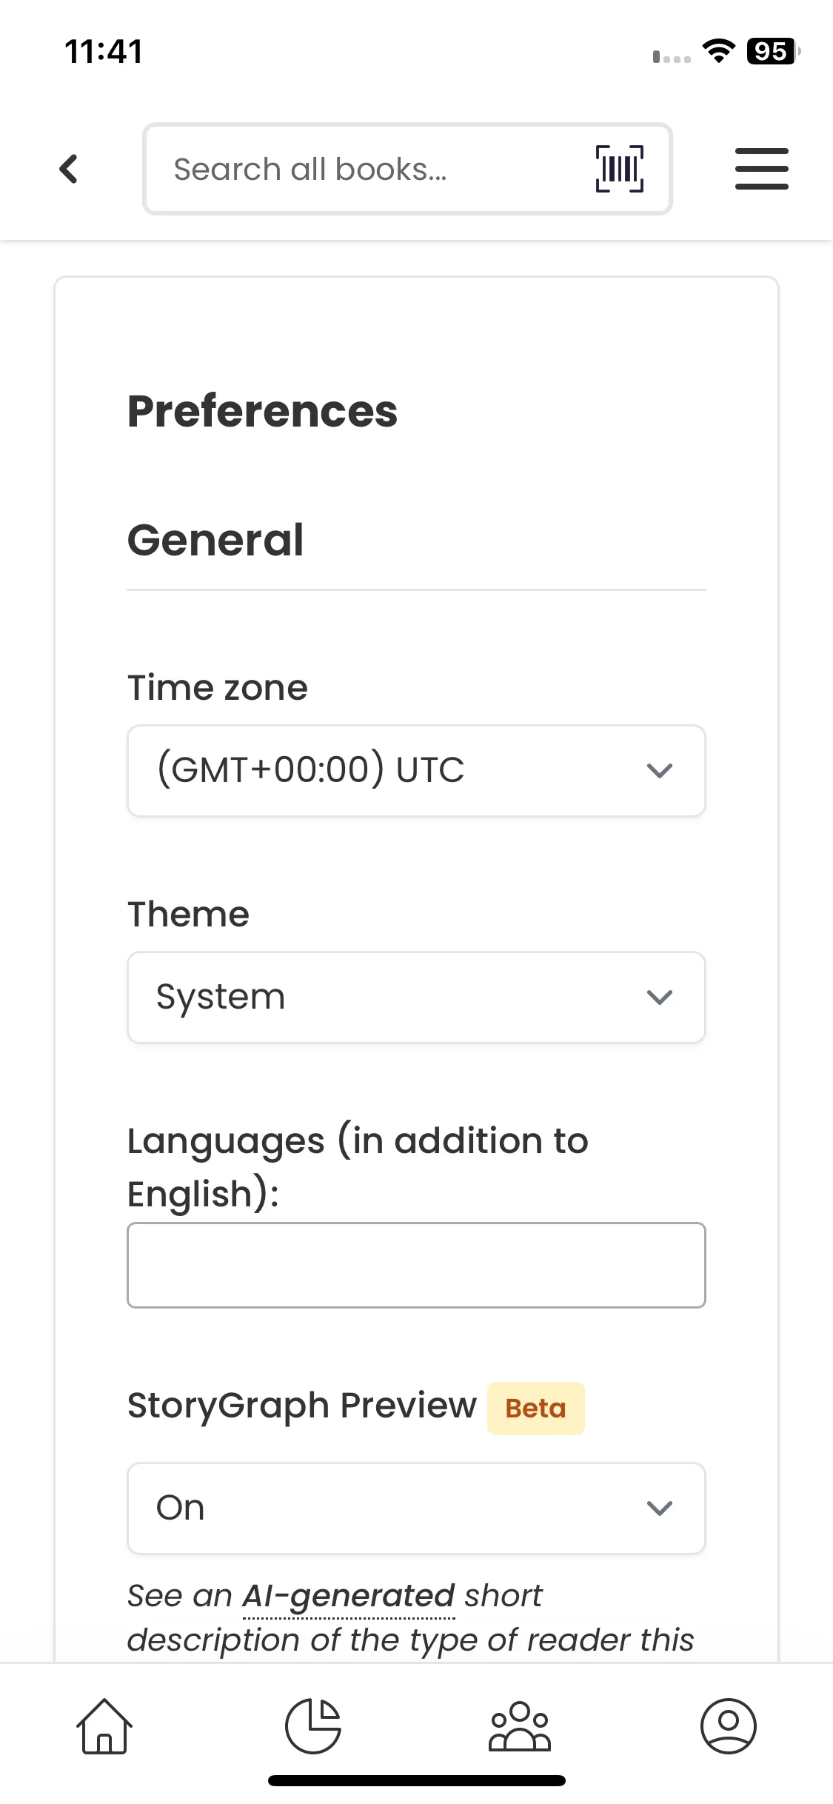Tap the General section heading

click(x=215, y=540)
